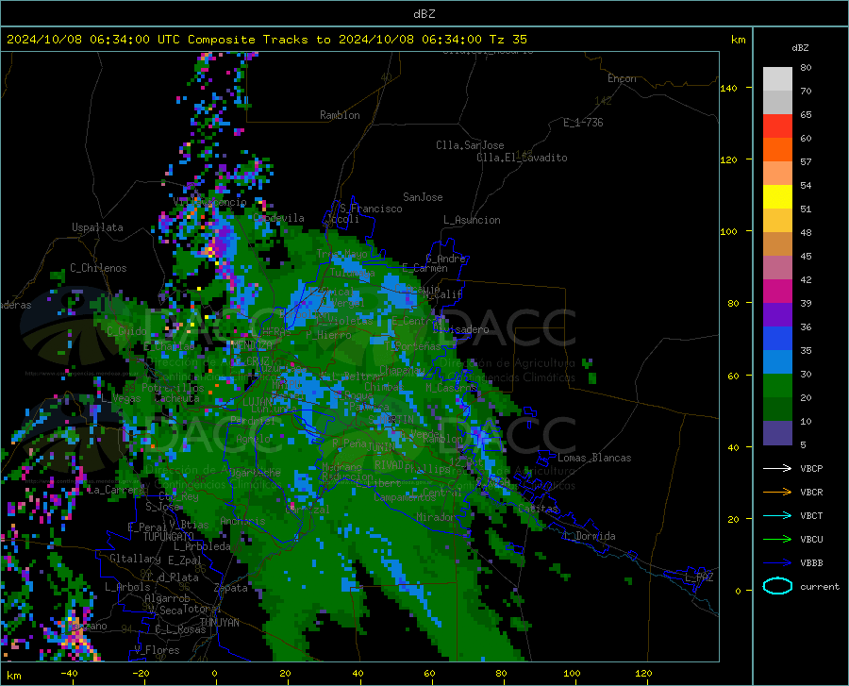Click the 'Mirador' place label
This screenshot has height=686, width=849.
(x=436, y=517)
